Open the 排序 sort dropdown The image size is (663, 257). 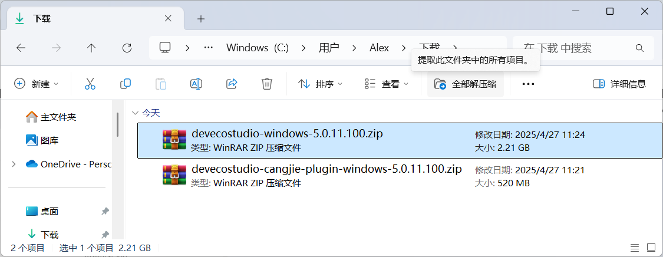[321, 84]
